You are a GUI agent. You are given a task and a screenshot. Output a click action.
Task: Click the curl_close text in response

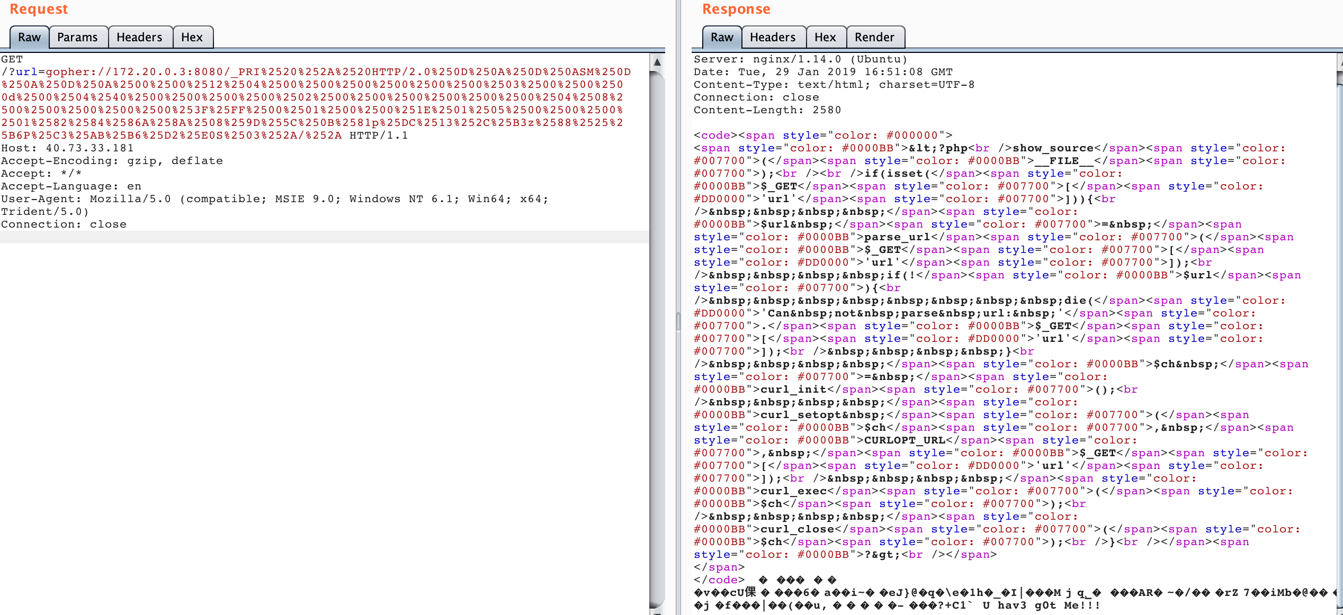tap(798, 529)
